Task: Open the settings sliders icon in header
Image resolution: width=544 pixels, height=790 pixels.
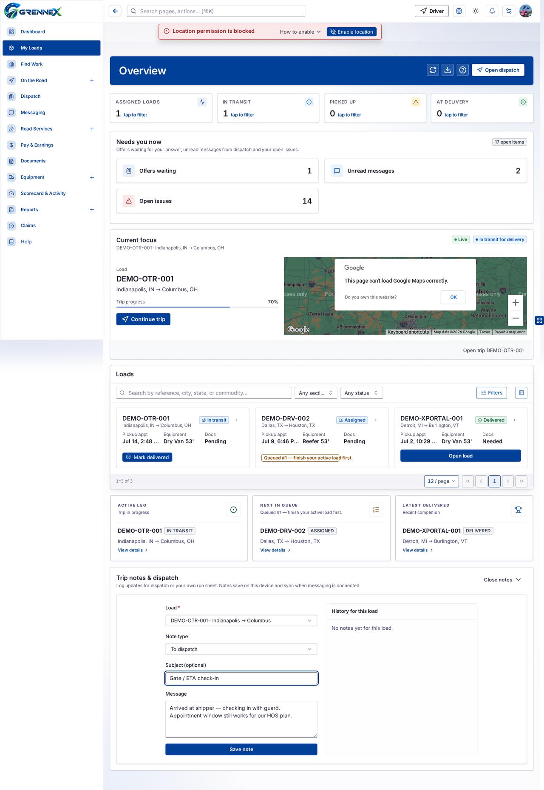Action: tap(509, 11)
